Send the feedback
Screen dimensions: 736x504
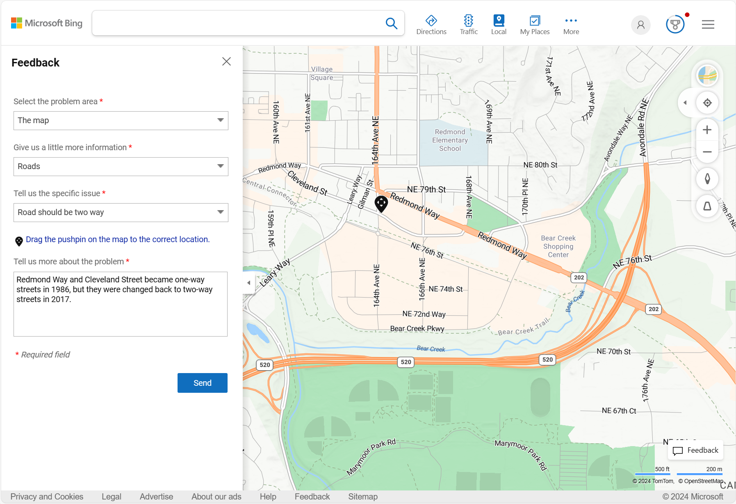click(203, 383)
